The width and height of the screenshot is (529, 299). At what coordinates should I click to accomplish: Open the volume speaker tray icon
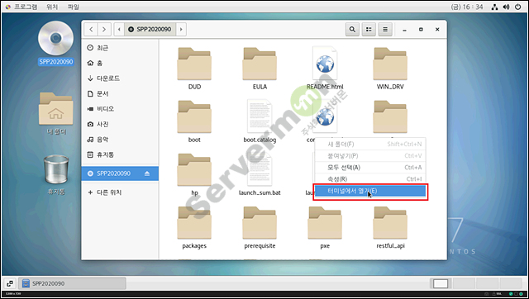[506, 7]
